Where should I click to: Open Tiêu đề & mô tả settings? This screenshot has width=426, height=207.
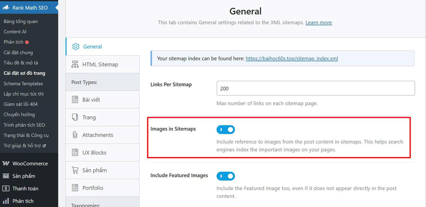(21, 63)
